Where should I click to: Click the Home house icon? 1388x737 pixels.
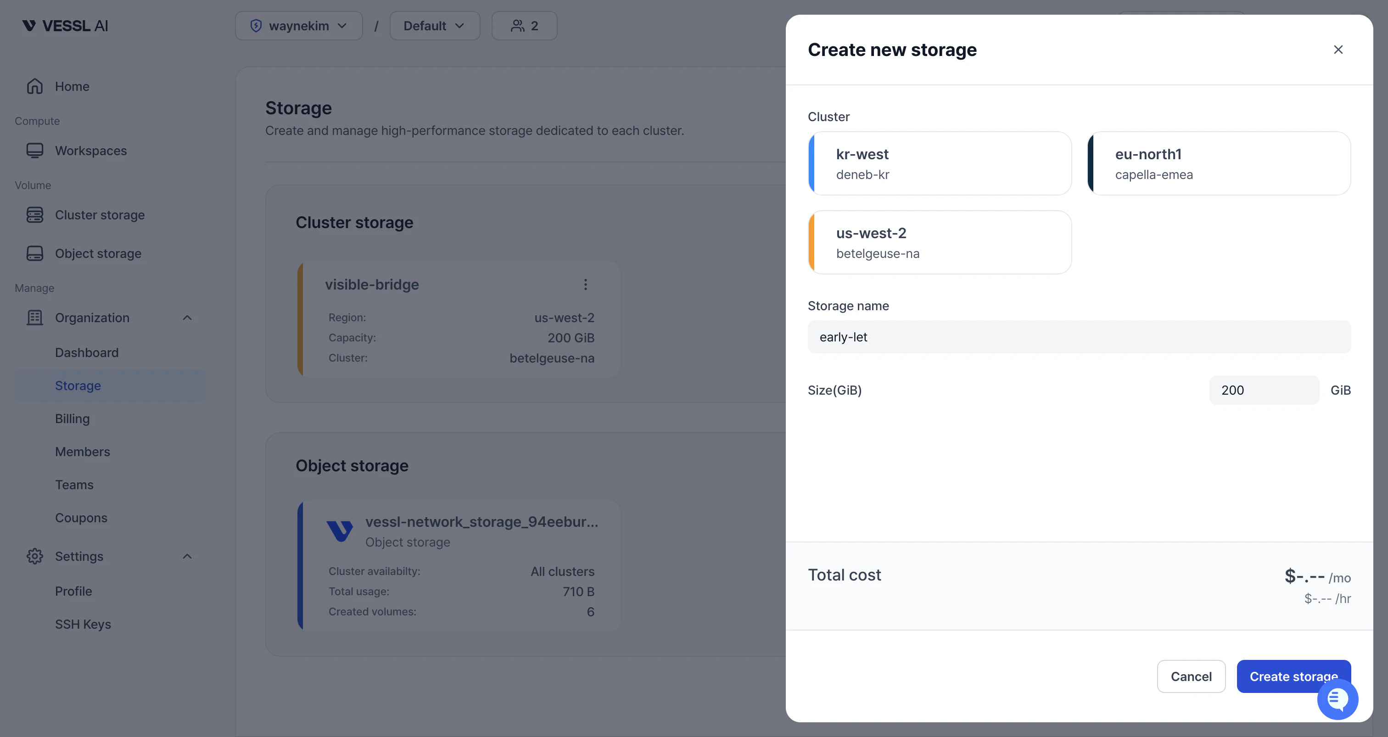point(35,86)
